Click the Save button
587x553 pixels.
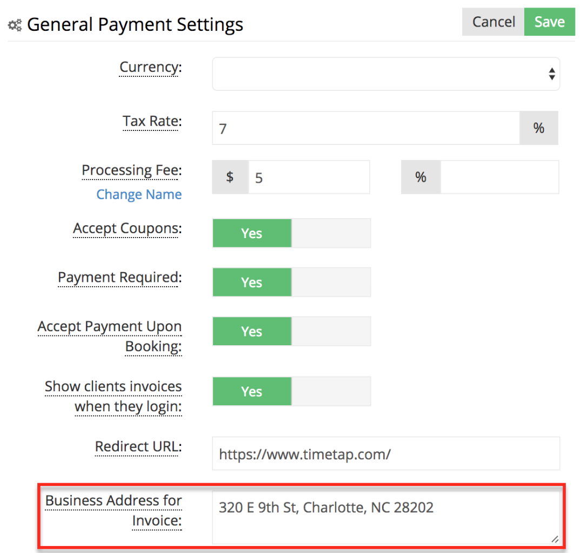coord(549,22)
